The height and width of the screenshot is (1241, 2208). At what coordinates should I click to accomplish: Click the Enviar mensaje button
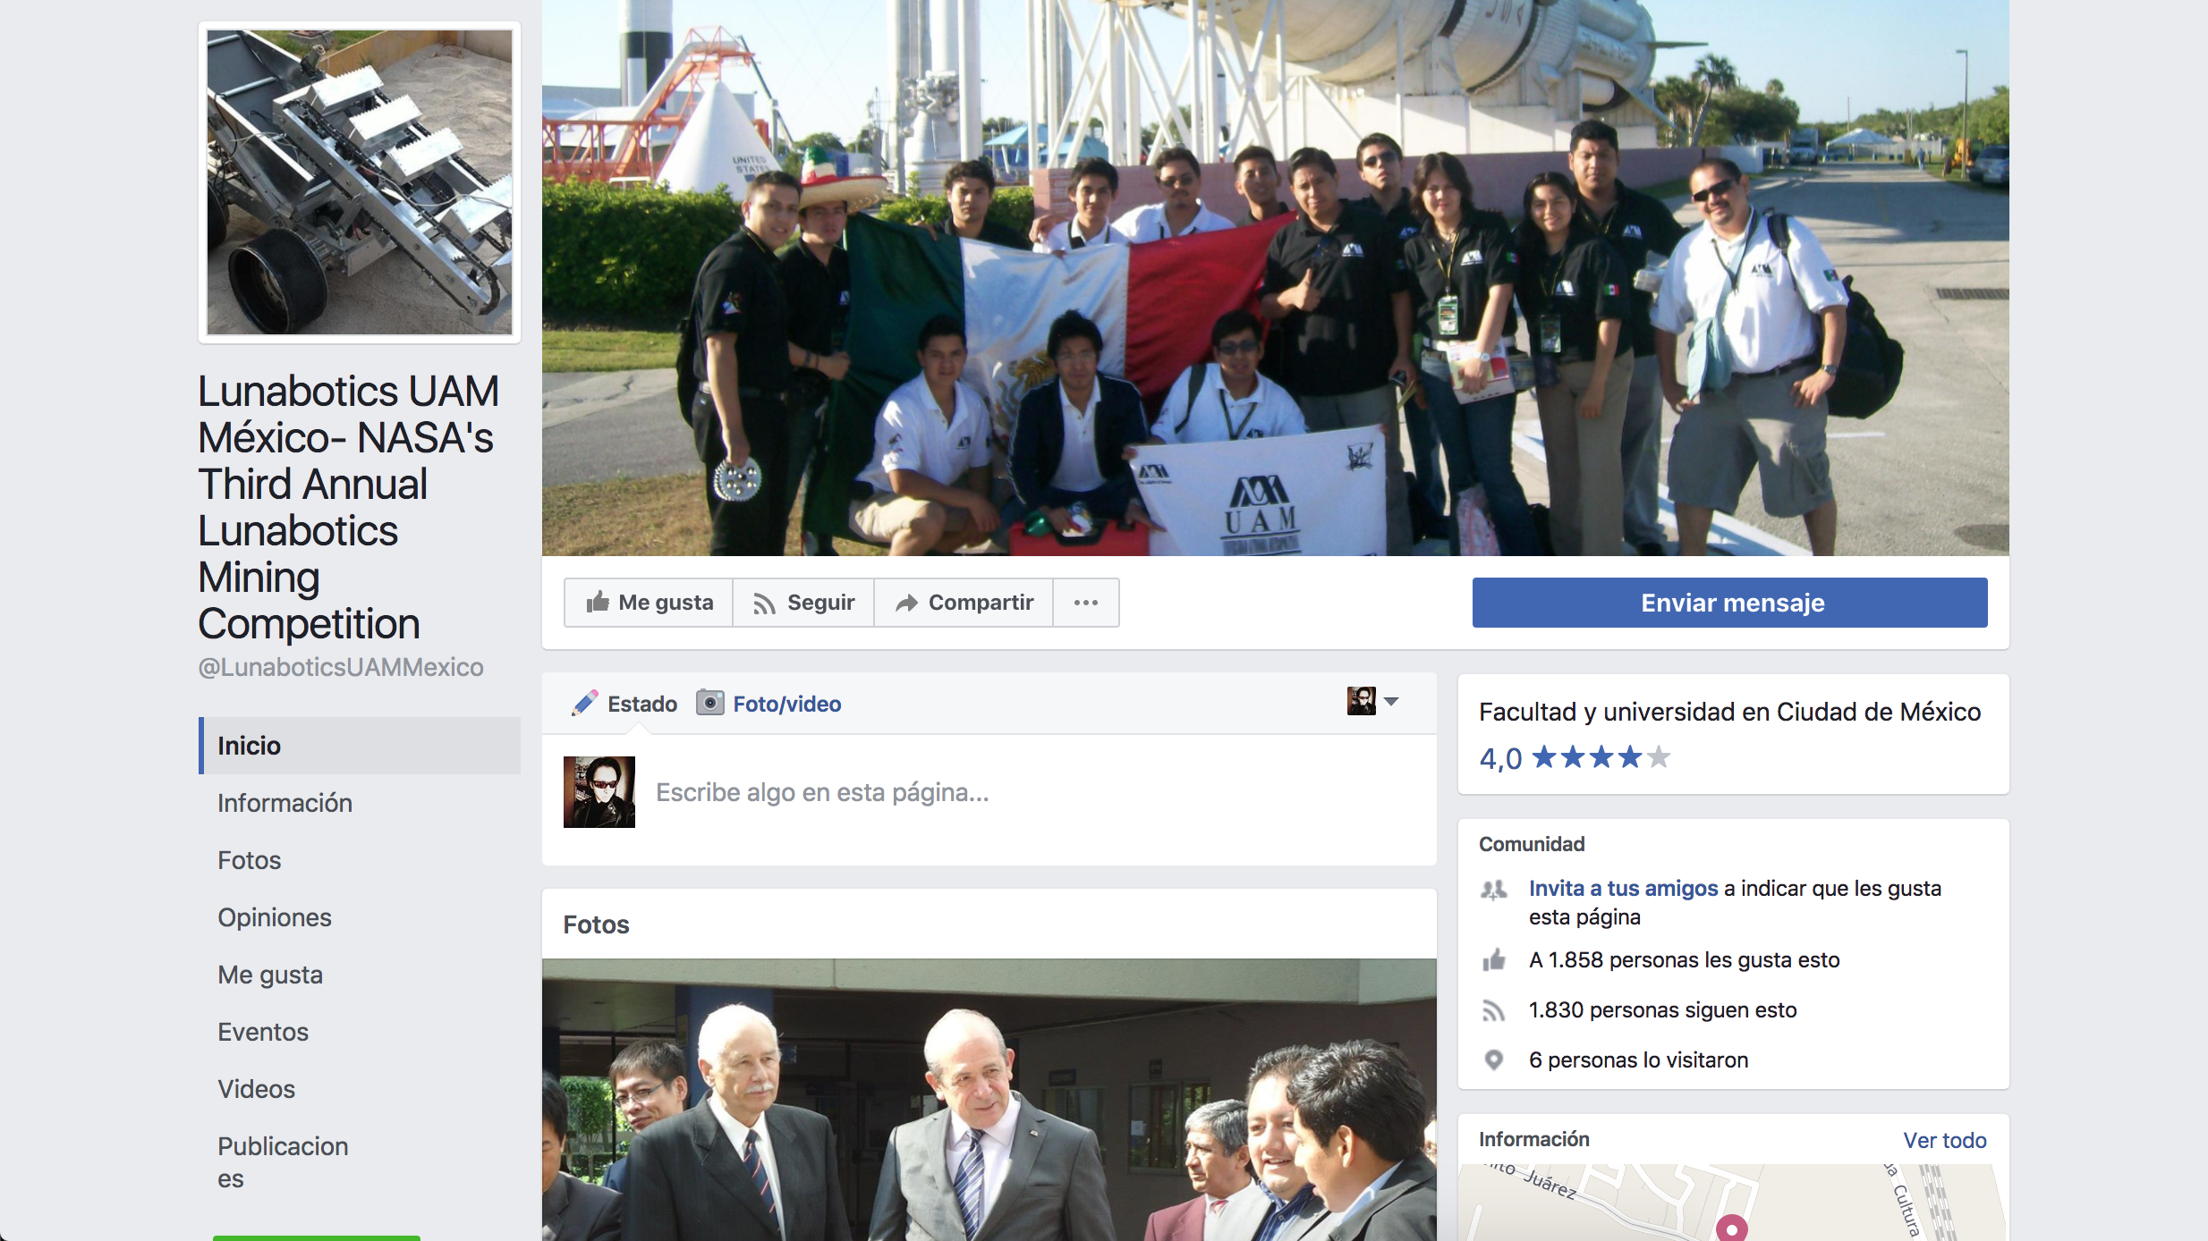point(1730,603)
